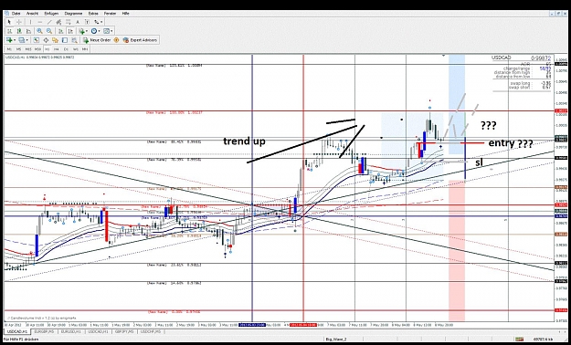Click the 'Für Hilfe F1 drücken' status text
Image resolution: width=571 pixels, height=345 pixels.
[x=21, y=340]
